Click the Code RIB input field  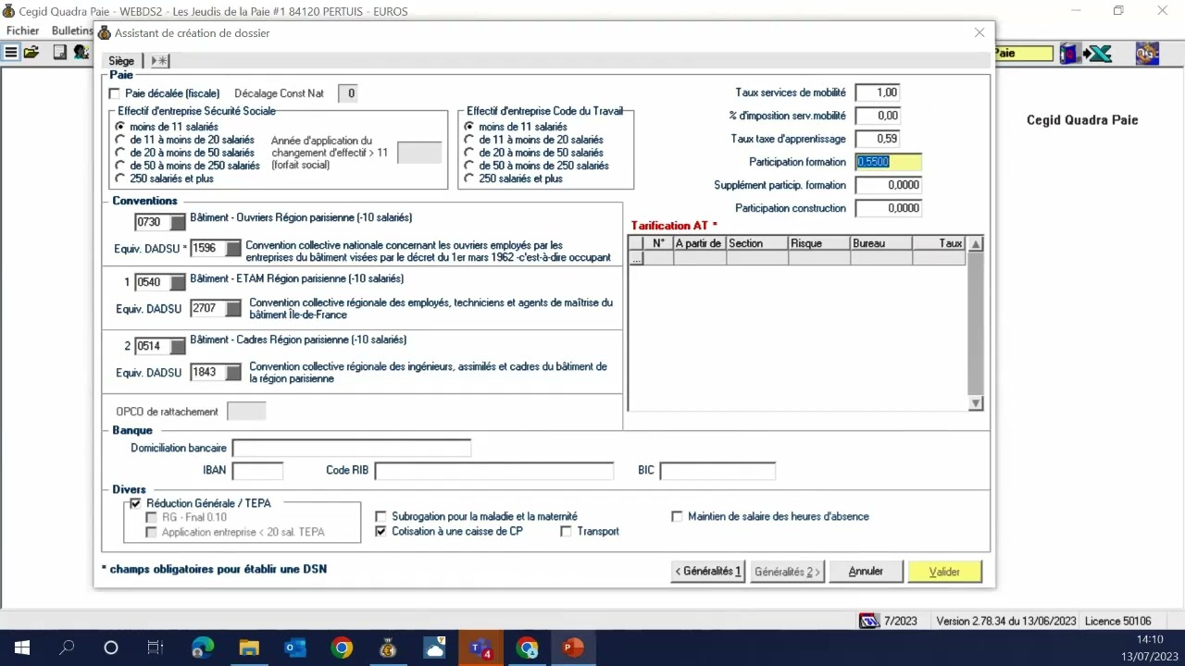click(x=494, y=471)
